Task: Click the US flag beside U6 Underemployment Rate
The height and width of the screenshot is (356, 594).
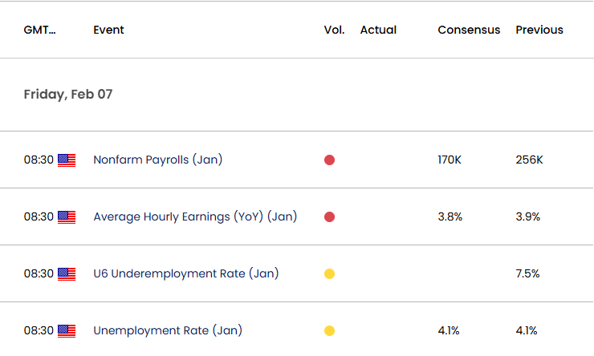Action: pyautogui.click(x=67, y=274)
